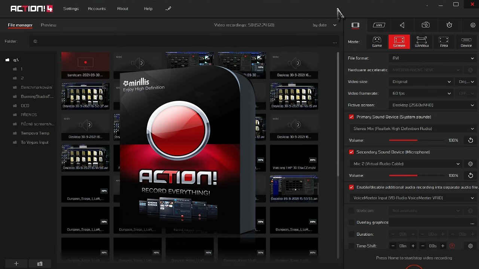Open Time-Shift settings gear
479x269 pixels.
coord(470,246)
